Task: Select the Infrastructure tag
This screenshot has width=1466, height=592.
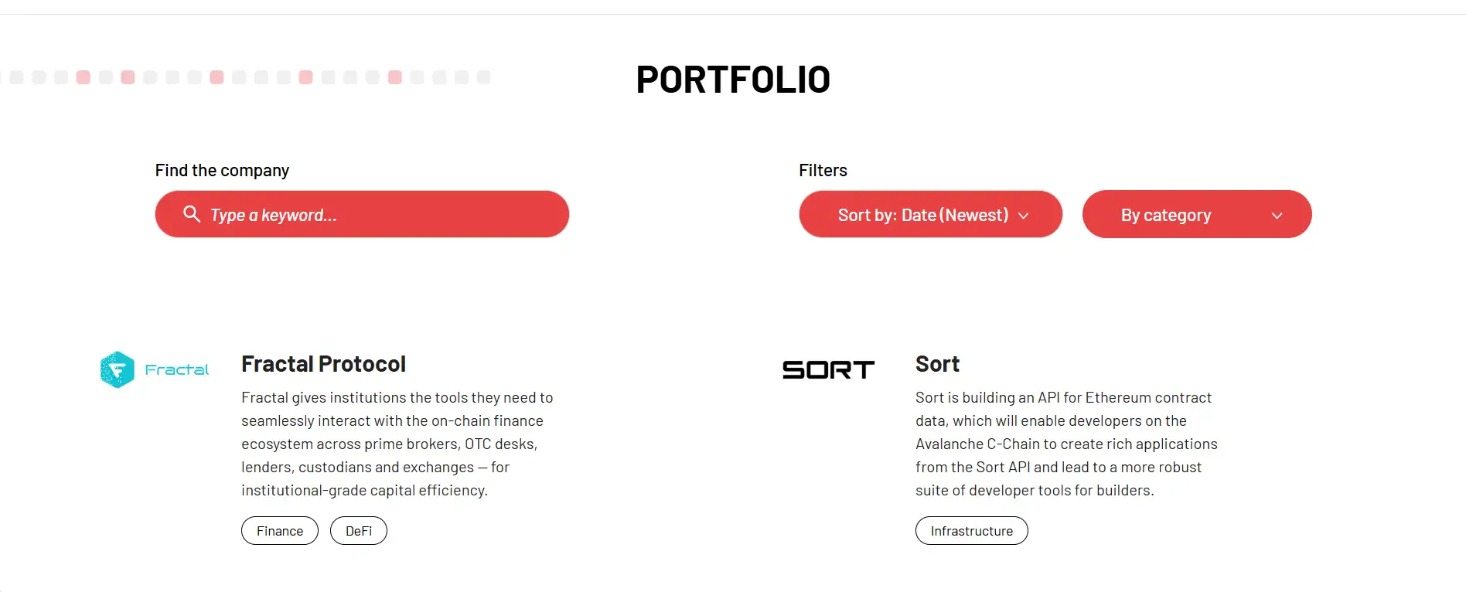Action: pyautogui.click(x=971, y=531)
